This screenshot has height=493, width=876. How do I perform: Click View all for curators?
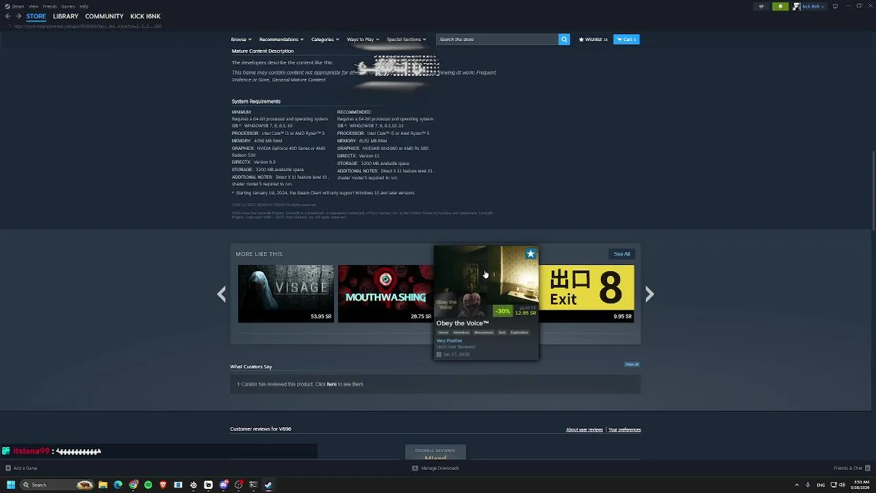click(x=632, y=364)
